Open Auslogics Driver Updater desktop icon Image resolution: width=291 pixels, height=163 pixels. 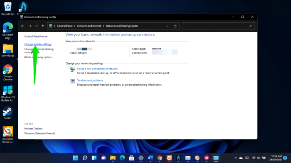point(8,135)
